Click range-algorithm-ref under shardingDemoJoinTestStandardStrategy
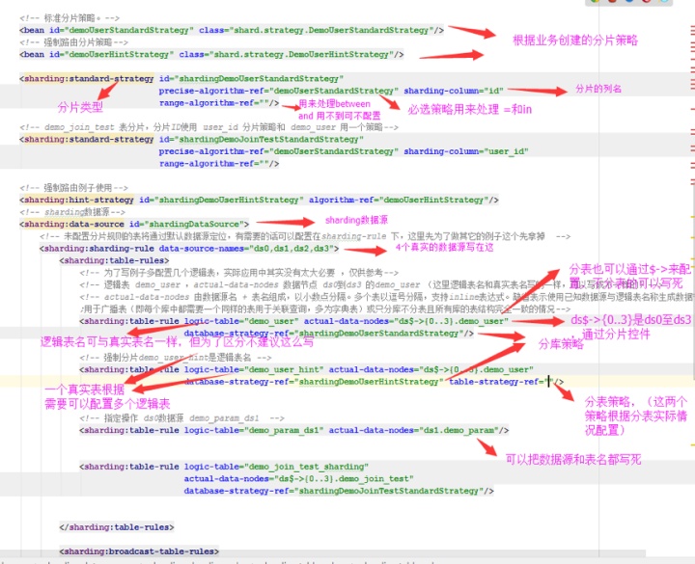The image size is (695, 564). click(x=214, y=164)
